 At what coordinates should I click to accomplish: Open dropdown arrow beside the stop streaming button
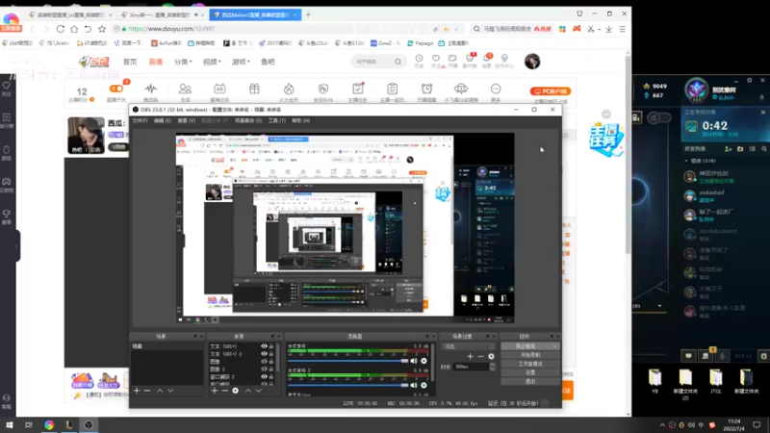[x=555, y=346]
